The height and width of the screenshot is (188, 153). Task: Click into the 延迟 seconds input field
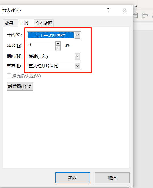tap(41, 46)
